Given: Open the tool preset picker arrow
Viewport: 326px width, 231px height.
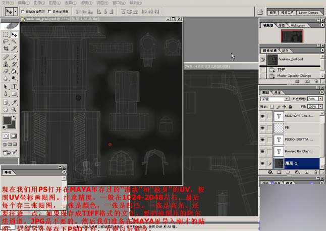Looking at the screenshot, I should 15,12.
